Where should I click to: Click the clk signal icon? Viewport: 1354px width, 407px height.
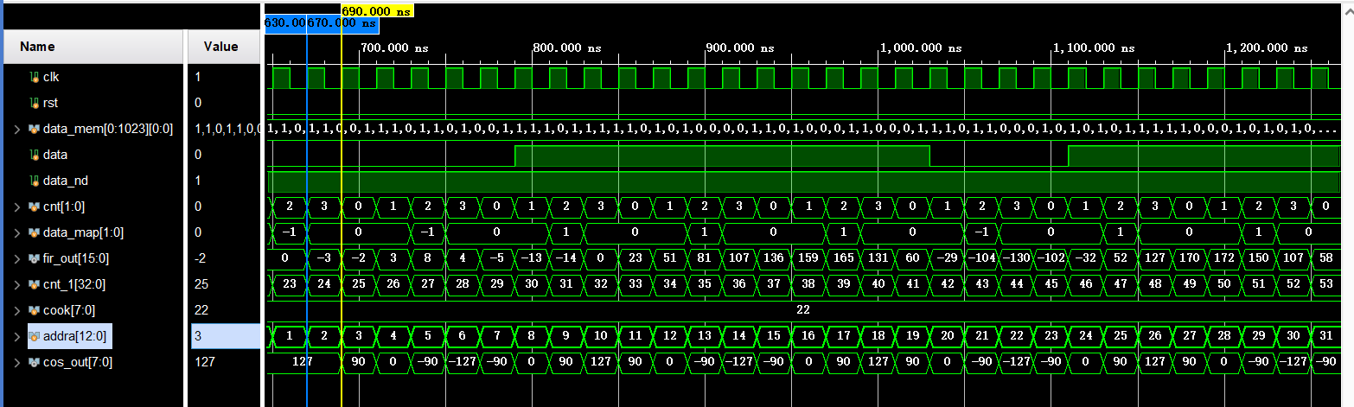[35, 77]
